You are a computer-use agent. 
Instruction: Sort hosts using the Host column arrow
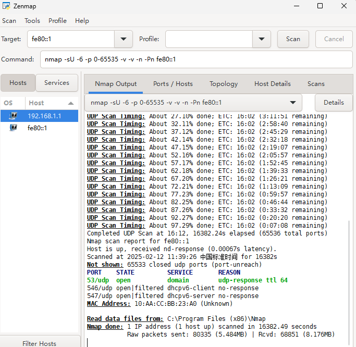pyautogui.click(x=71, y=103)
